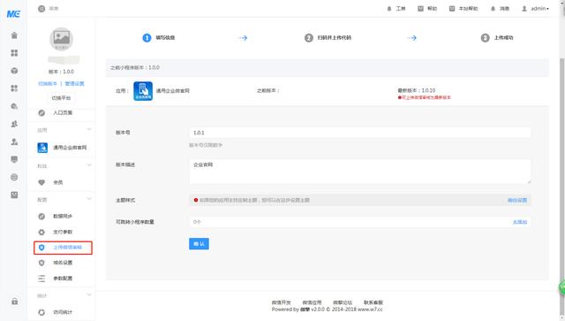Collapse the 配置 sidebar section chevron
The height and width of the screenshot is (321, 565).
pyautogui.click(x=88, y=199)
